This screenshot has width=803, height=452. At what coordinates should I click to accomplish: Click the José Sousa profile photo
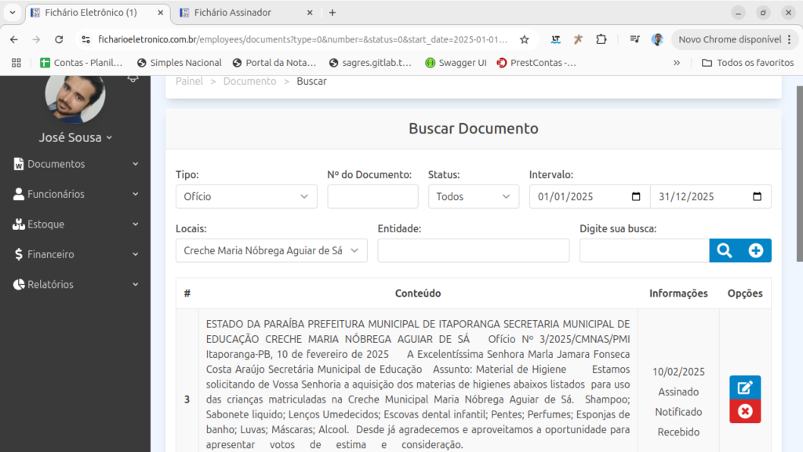(75, 97)
